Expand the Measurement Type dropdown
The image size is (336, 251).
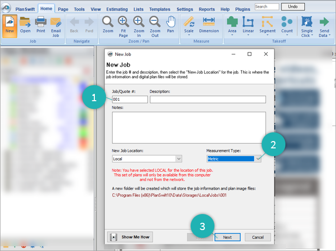click(258, 159)
